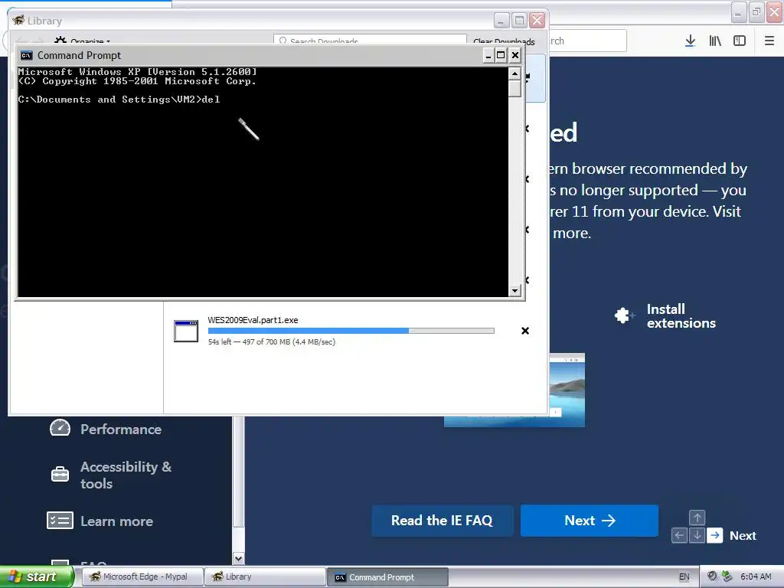Click the Install extensions puzzle icon
The width and height of the screenshot is (784, 588).
click(x=625, y=315)
